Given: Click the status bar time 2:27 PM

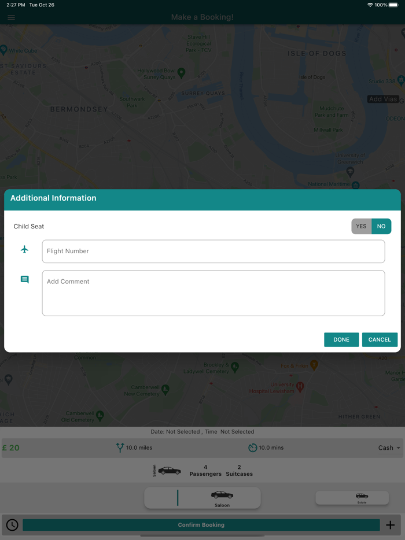Looking at the screenshot, I should point(16,5).
